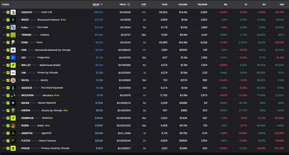Click the $752K market cap value

click(x=99, y=103)
